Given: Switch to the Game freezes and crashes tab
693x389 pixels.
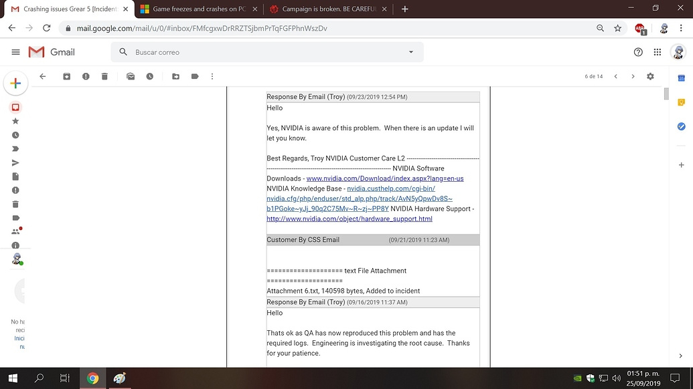Looking at the screenshot, I should point(198,9).
